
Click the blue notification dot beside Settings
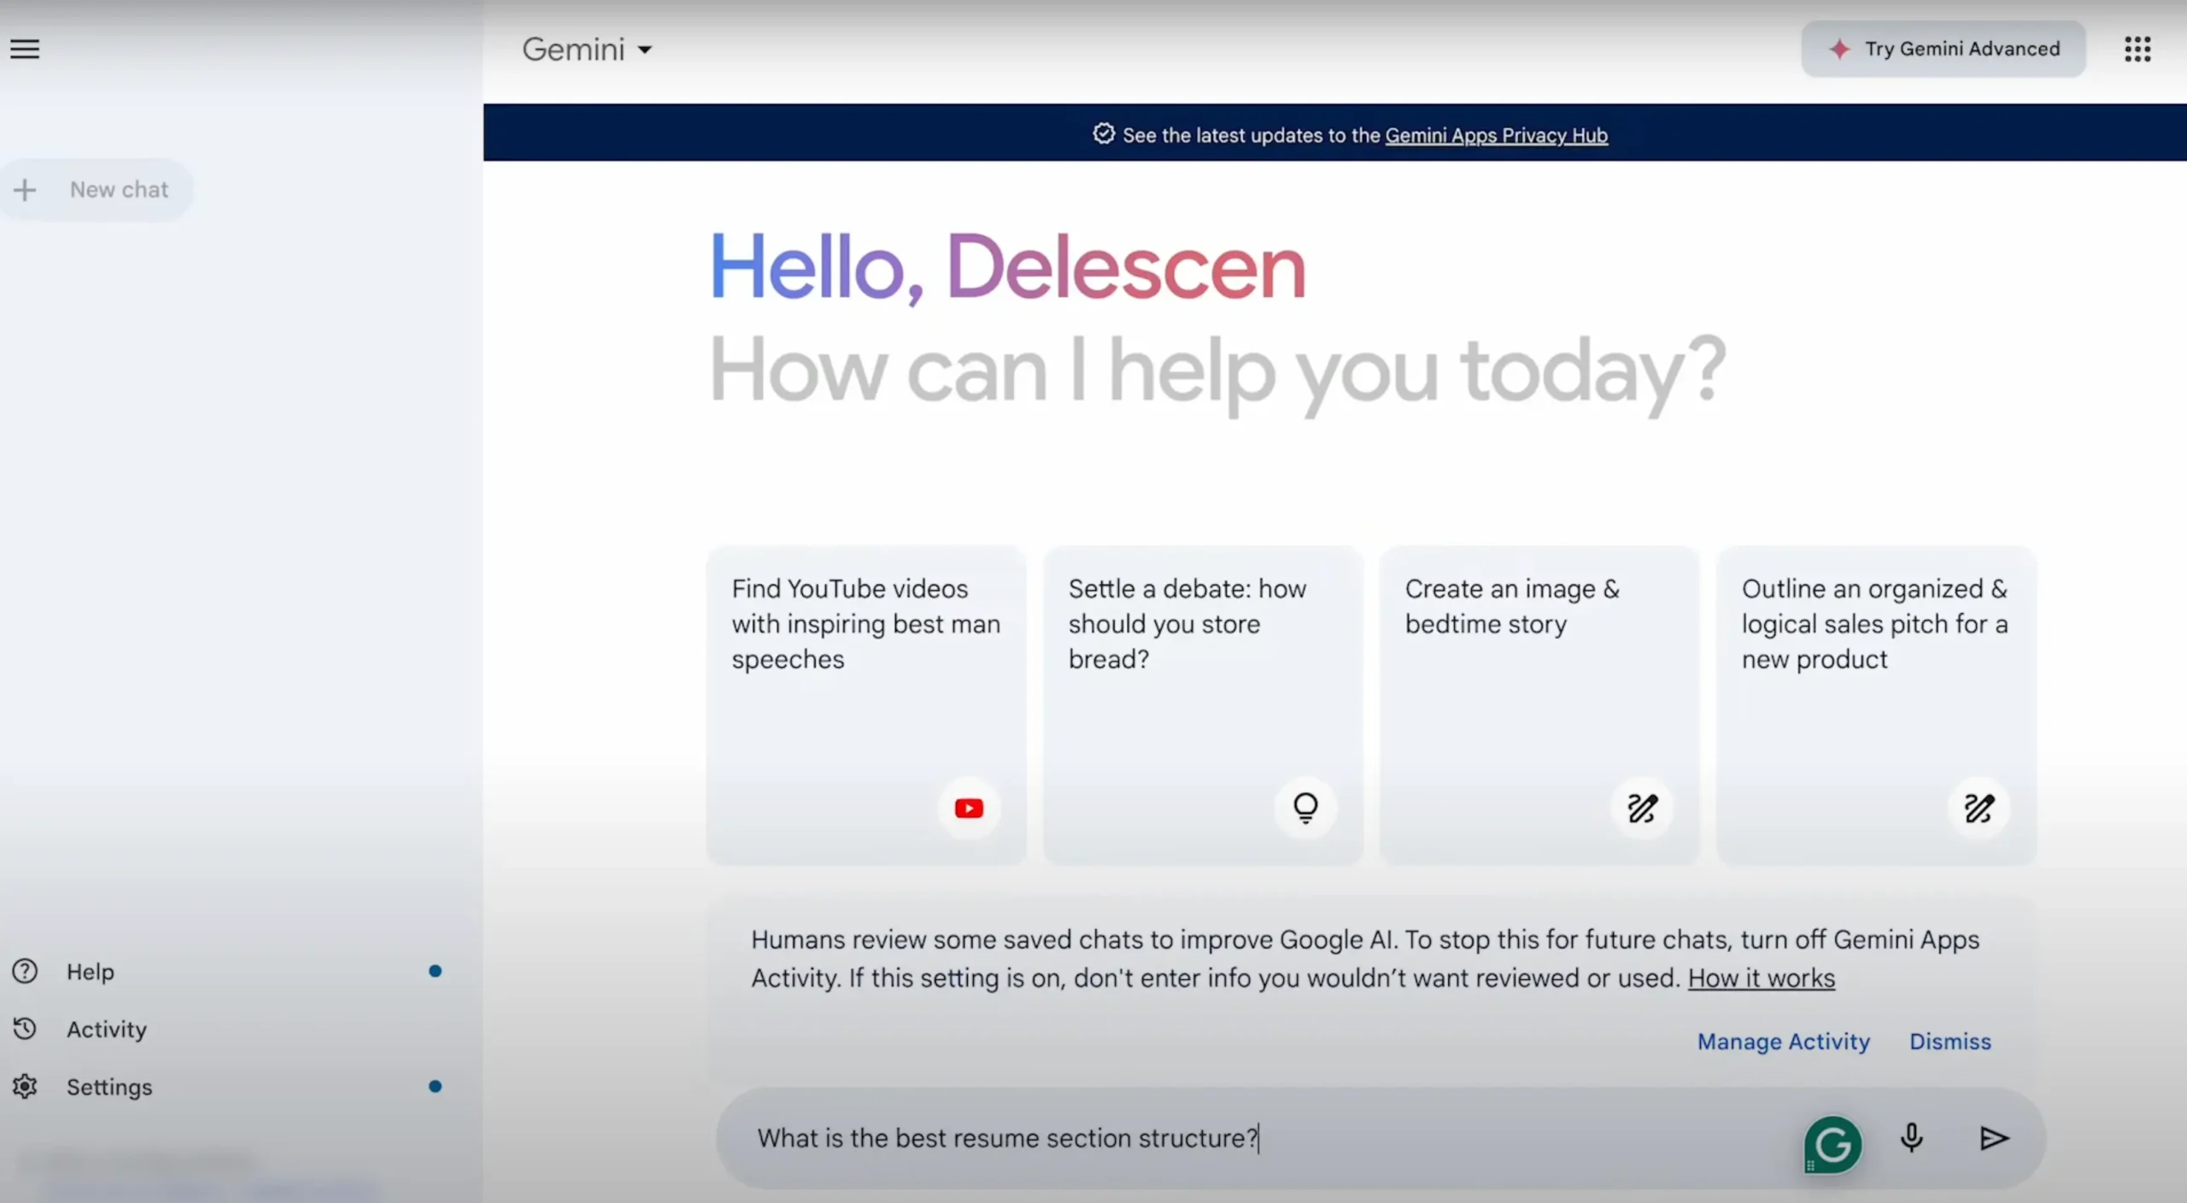click(x=435, y=1086)
